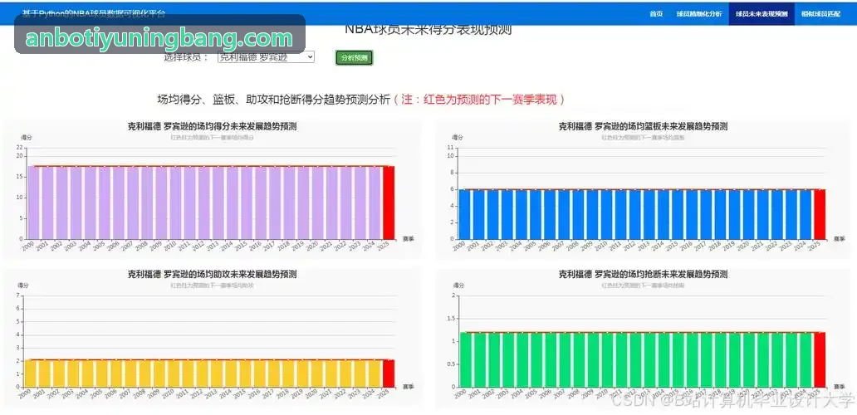Click red 2025 bar in 场均助攻 chart

point(389,373)
